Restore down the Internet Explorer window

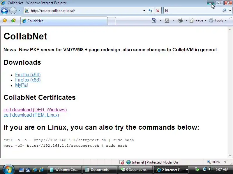click(219, 3)
